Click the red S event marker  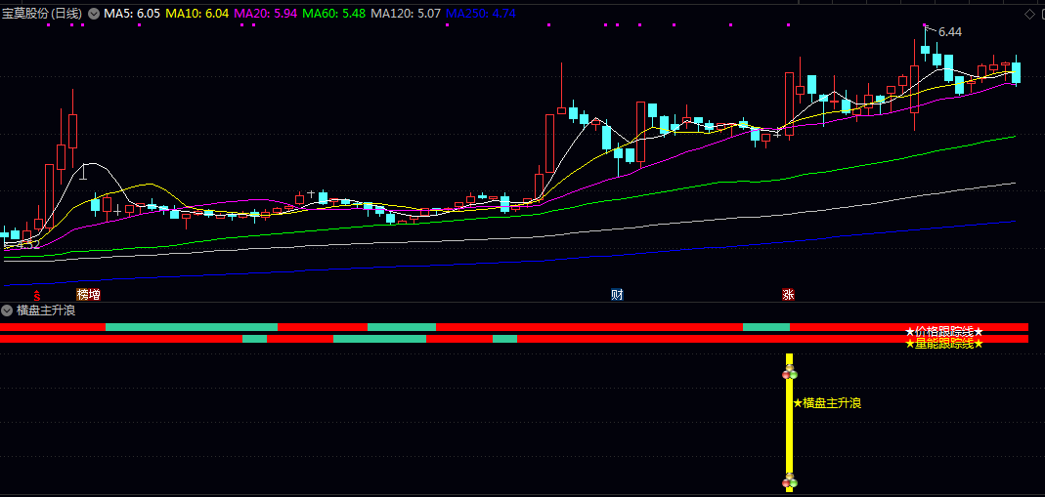coord(37,295)
